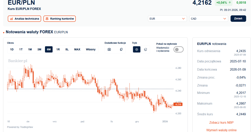
Task: Click the '2026' label on time axis
Action: 165,121
